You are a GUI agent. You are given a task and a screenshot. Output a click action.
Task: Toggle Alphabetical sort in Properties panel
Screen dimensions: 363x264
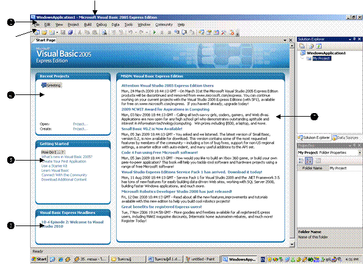(309, 161)
